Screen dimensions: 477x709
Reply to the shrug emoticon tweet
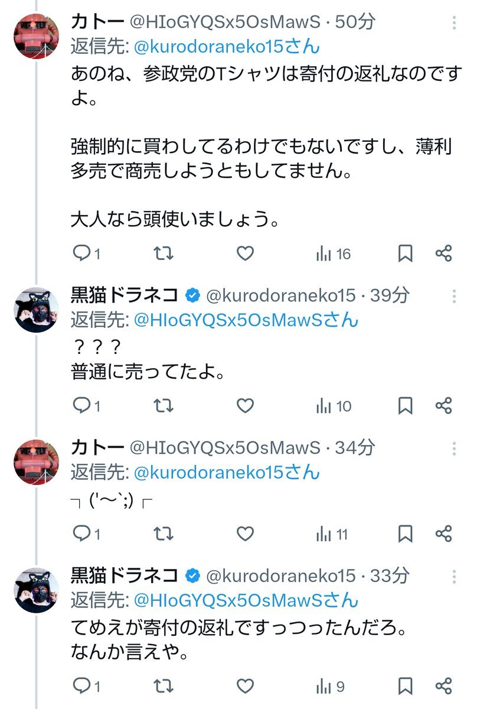pos(81,534)
